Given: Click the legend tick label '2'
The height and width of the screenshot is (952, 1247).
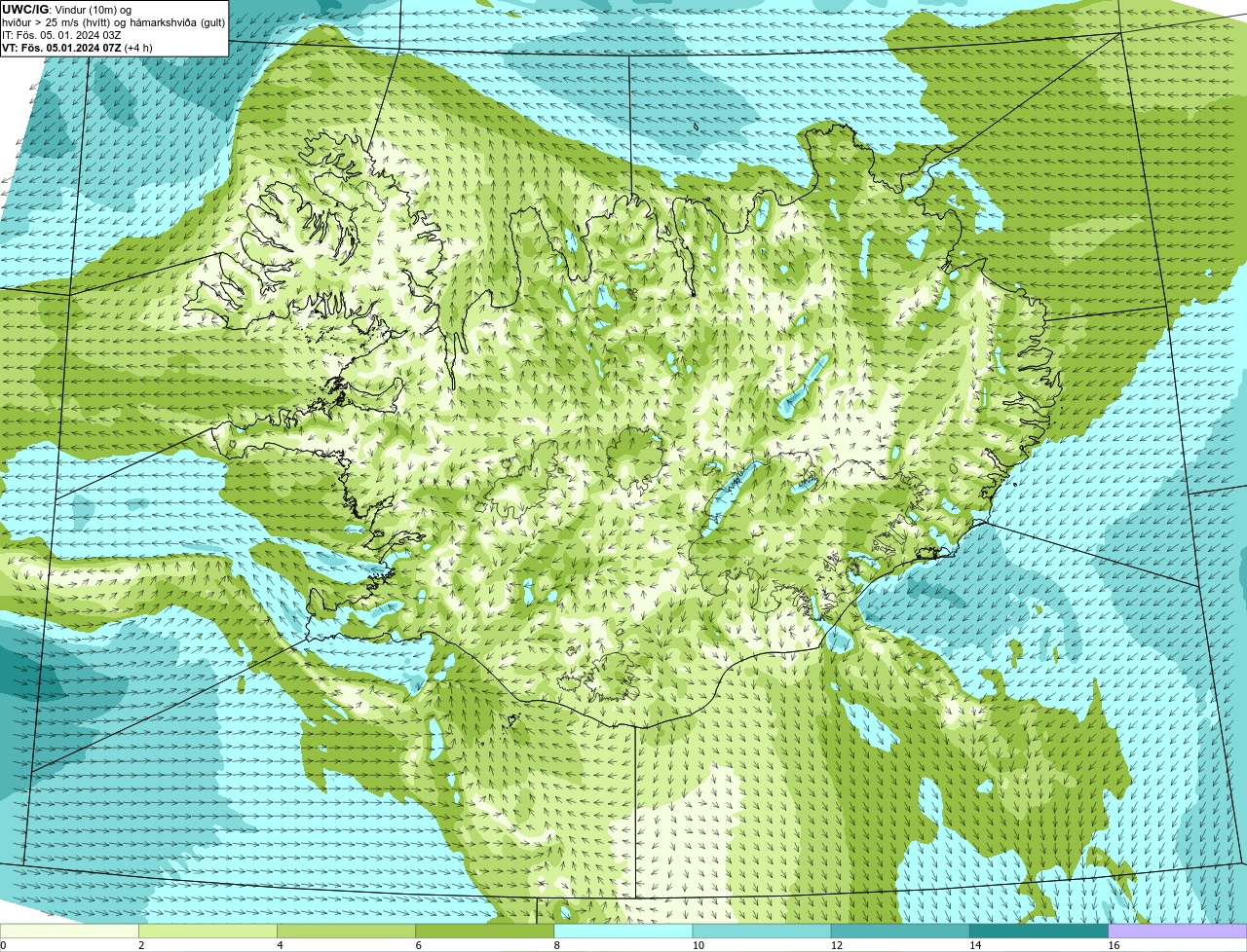Looking at the screenshot, I should pyautogui.click(x=141, y=945).
